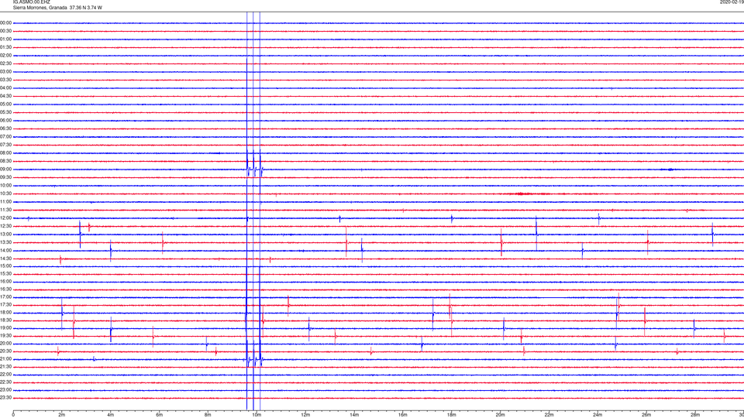This screenshot has width=744, height=418.
Task: Click the 10:00 trace label
Action: pyautogui.click(x=5, y=186)
